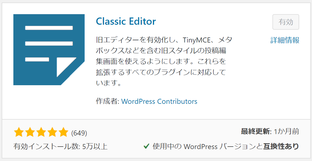This screenshot has width=312, height=161.
Task: Click the 作成者: label
Action: (108, 101)
